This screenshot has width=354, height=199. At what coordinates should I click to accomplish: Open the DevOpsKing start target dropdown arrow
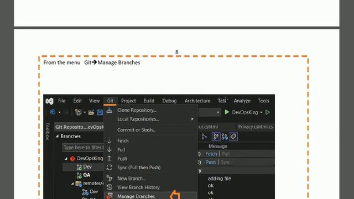261,112
